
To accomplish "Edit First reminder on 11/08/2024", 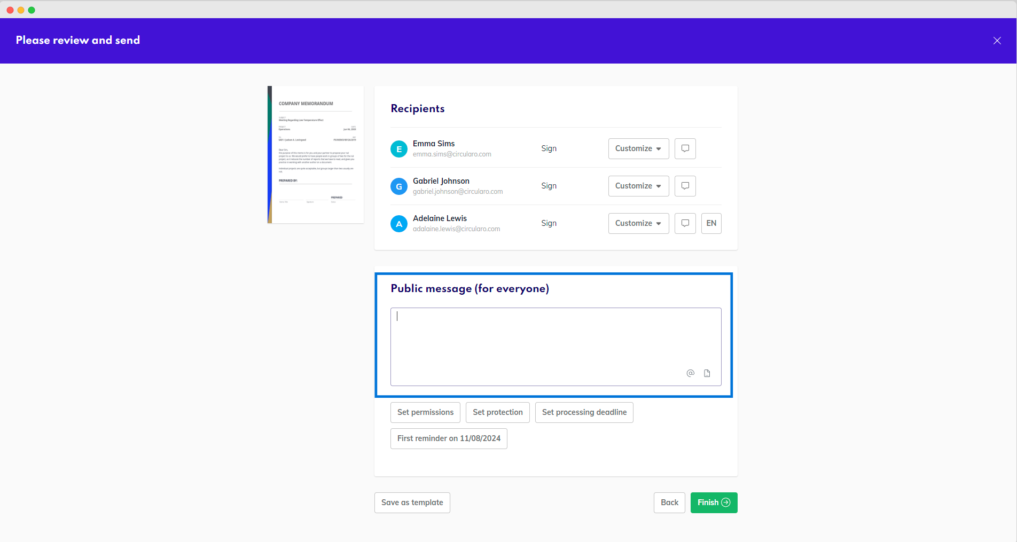I will (x=449, y=438).
